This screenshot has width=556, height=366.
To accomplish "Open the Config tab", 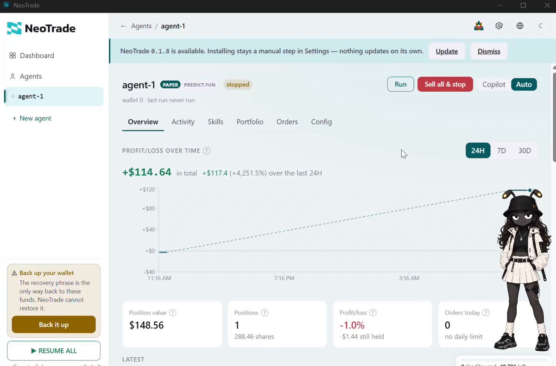I will [x=321, y=122].
